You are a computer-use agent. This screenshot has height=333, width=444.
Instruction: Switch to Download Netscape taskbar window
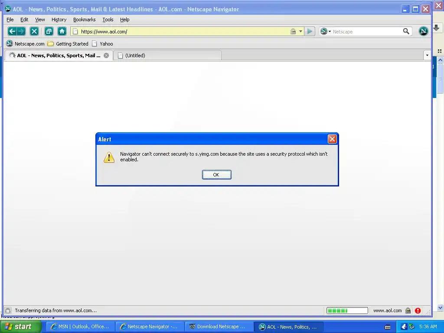click(219, 327)
